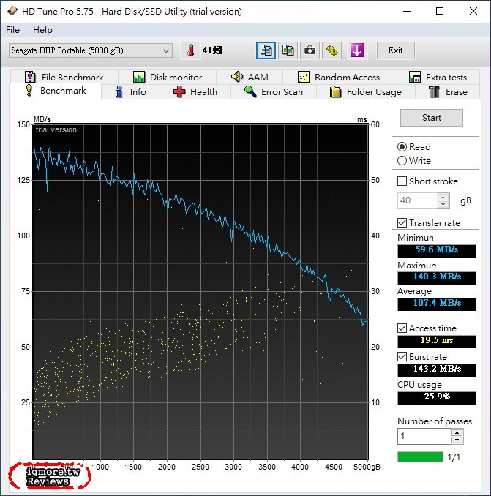The height and width of the screenshot is (496, 491).
Task: Open the Help menu
Action: point(42,30)
